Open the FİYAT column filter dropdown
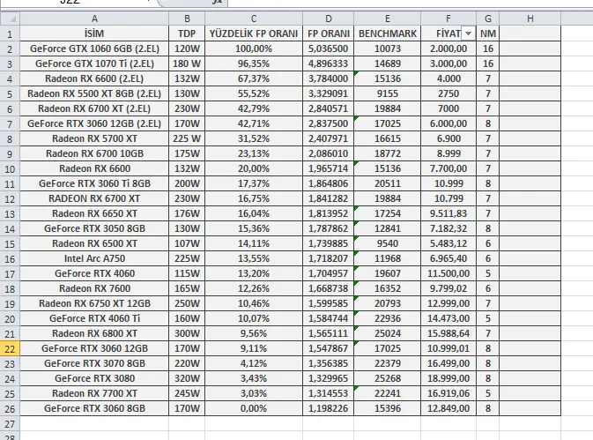 coord(468,34)
